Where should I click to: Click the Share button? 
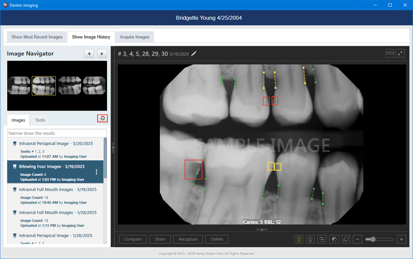pyautogui.click(x=160, y=239)
